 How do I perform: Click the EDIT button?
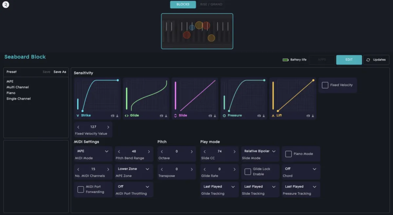pos(349,60)
